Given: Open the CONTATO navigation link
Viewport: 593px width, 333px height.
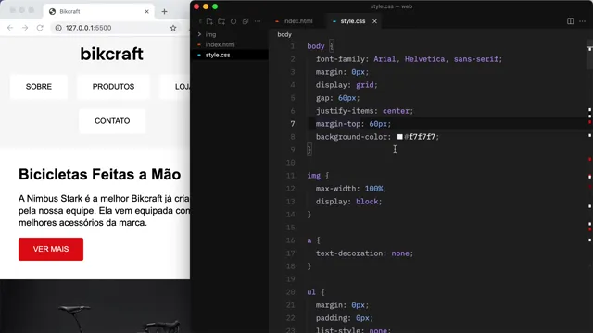Looking at the screenshot, I should pos(112,121).
